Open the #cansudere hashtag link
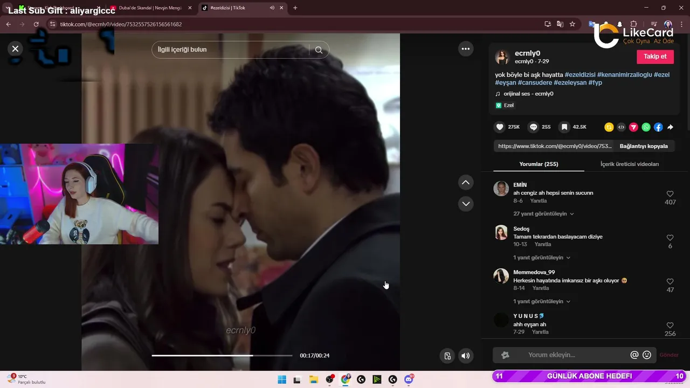The image size is (690, 388). 535,83
